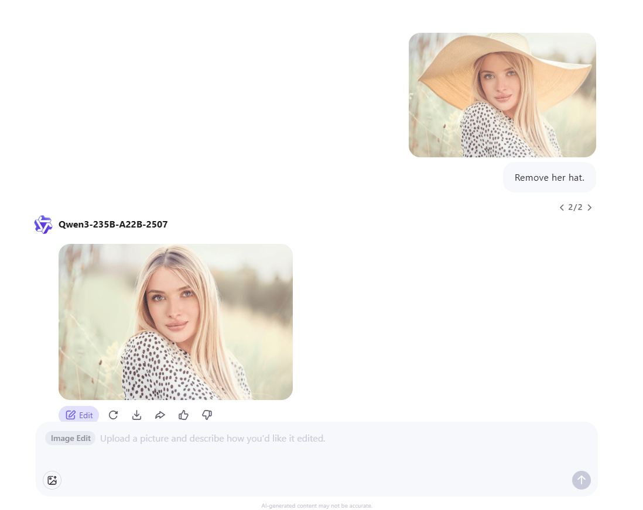Click the Qwen3-235B-A22B-2507 model name
Image resolution: width=643 pixels, height=510 pixels.
113,225
